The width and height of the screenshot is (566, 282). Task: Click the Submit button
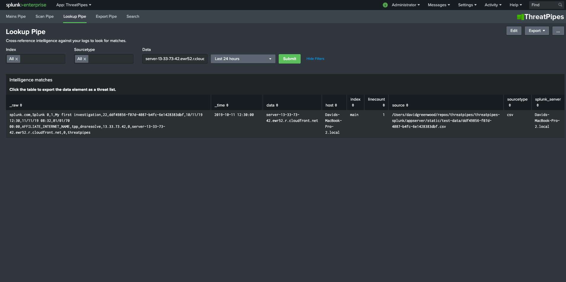(289, 59)
